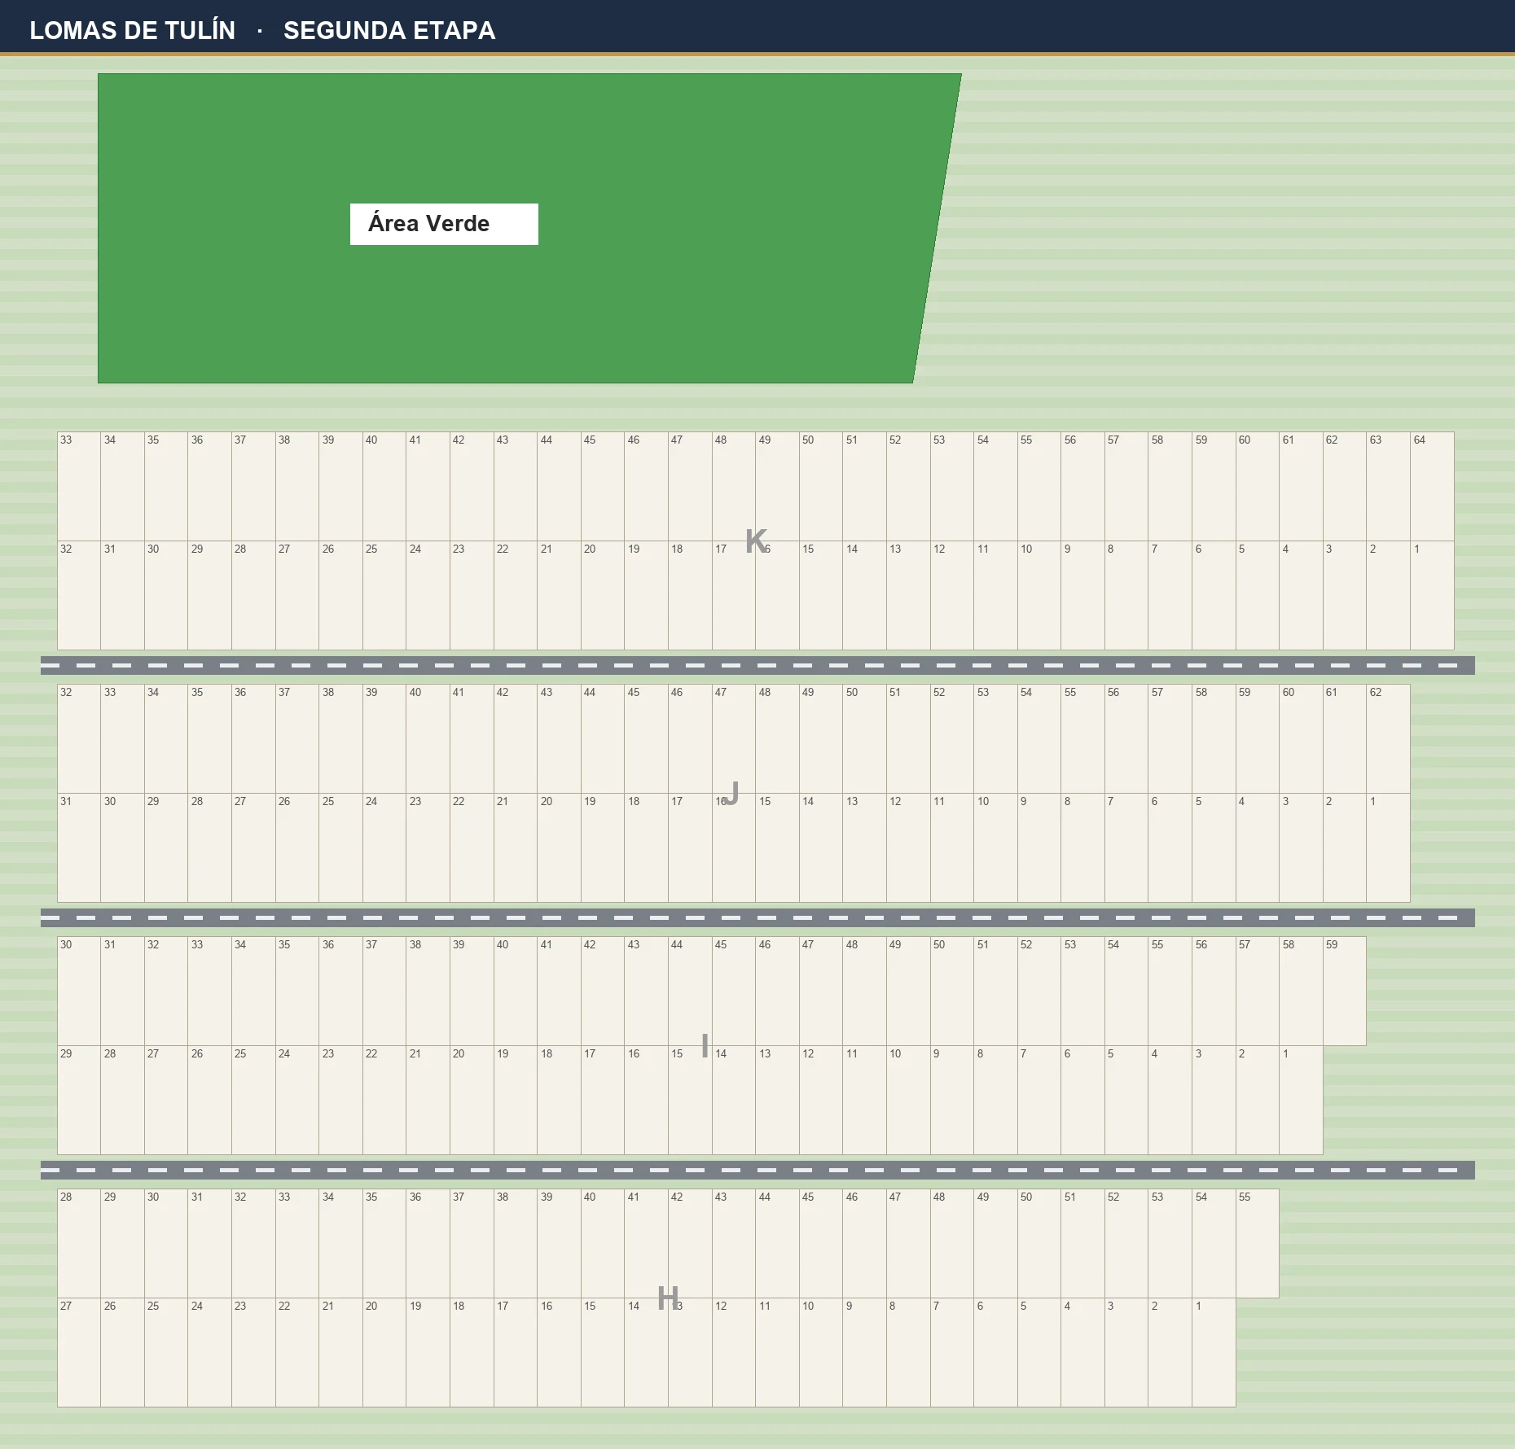This screenshot has width=1515, height=1449.
Task: Select lot 30 in block I top row
Action: (x=79, y=991)
